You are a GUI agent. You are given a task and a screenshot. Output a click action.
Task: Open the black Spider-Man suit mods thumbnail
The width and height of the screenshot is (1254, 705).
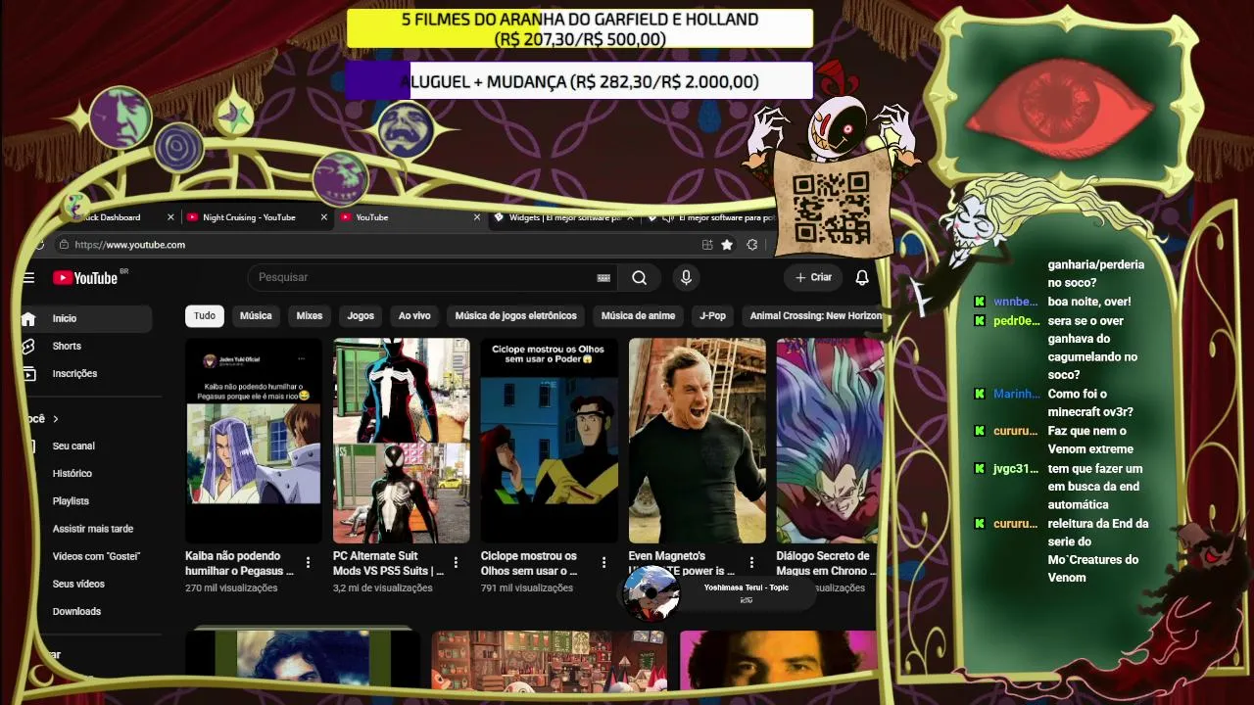click(402, 441)
